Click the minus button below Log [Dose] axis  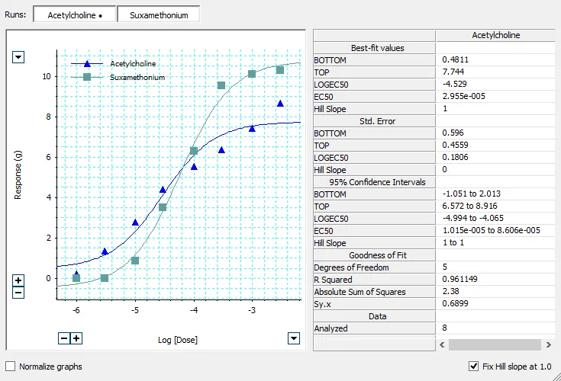64,338
